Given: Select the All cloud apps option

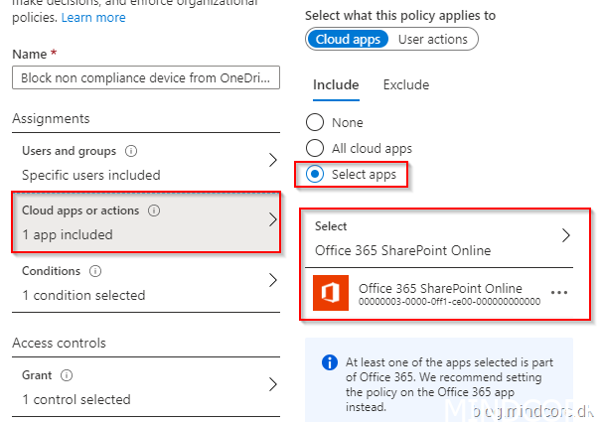Looking at the screenshot, I should 315,149.
